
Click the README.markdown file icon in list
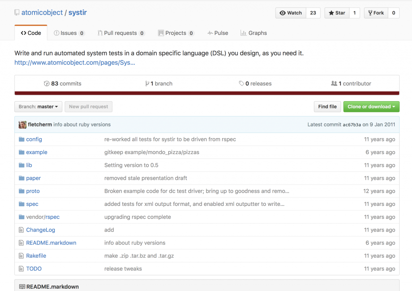coord(21,243)
